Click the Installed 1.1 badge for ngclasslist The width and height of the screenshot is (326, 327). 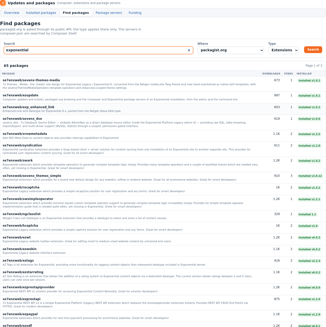(307, 215)
